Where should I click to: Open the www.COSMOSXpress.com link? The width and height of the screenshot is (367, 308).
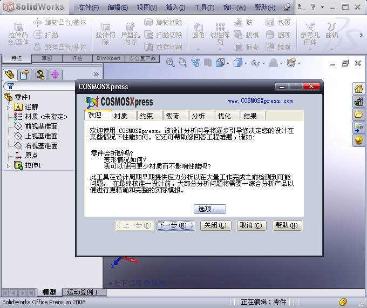[x=260, y=101]
